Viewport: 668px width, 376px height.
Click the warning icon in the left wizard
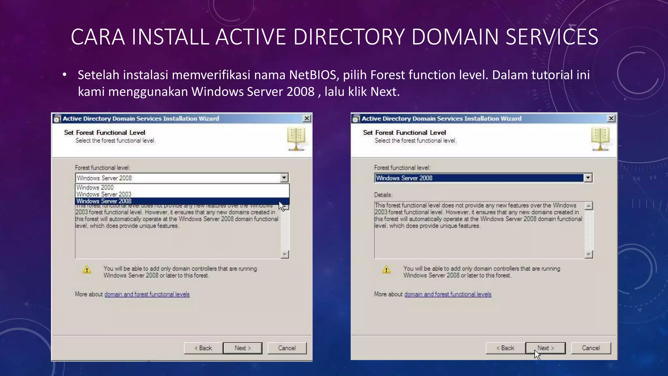[87, 270]
